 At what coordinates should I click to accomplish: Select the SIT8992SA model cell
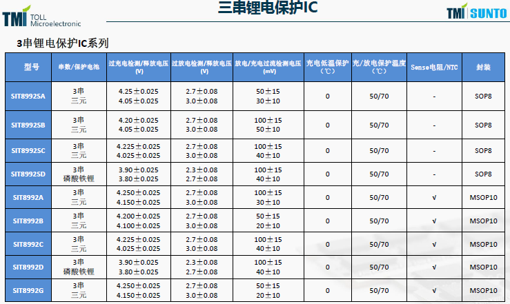tap(28, 96)
